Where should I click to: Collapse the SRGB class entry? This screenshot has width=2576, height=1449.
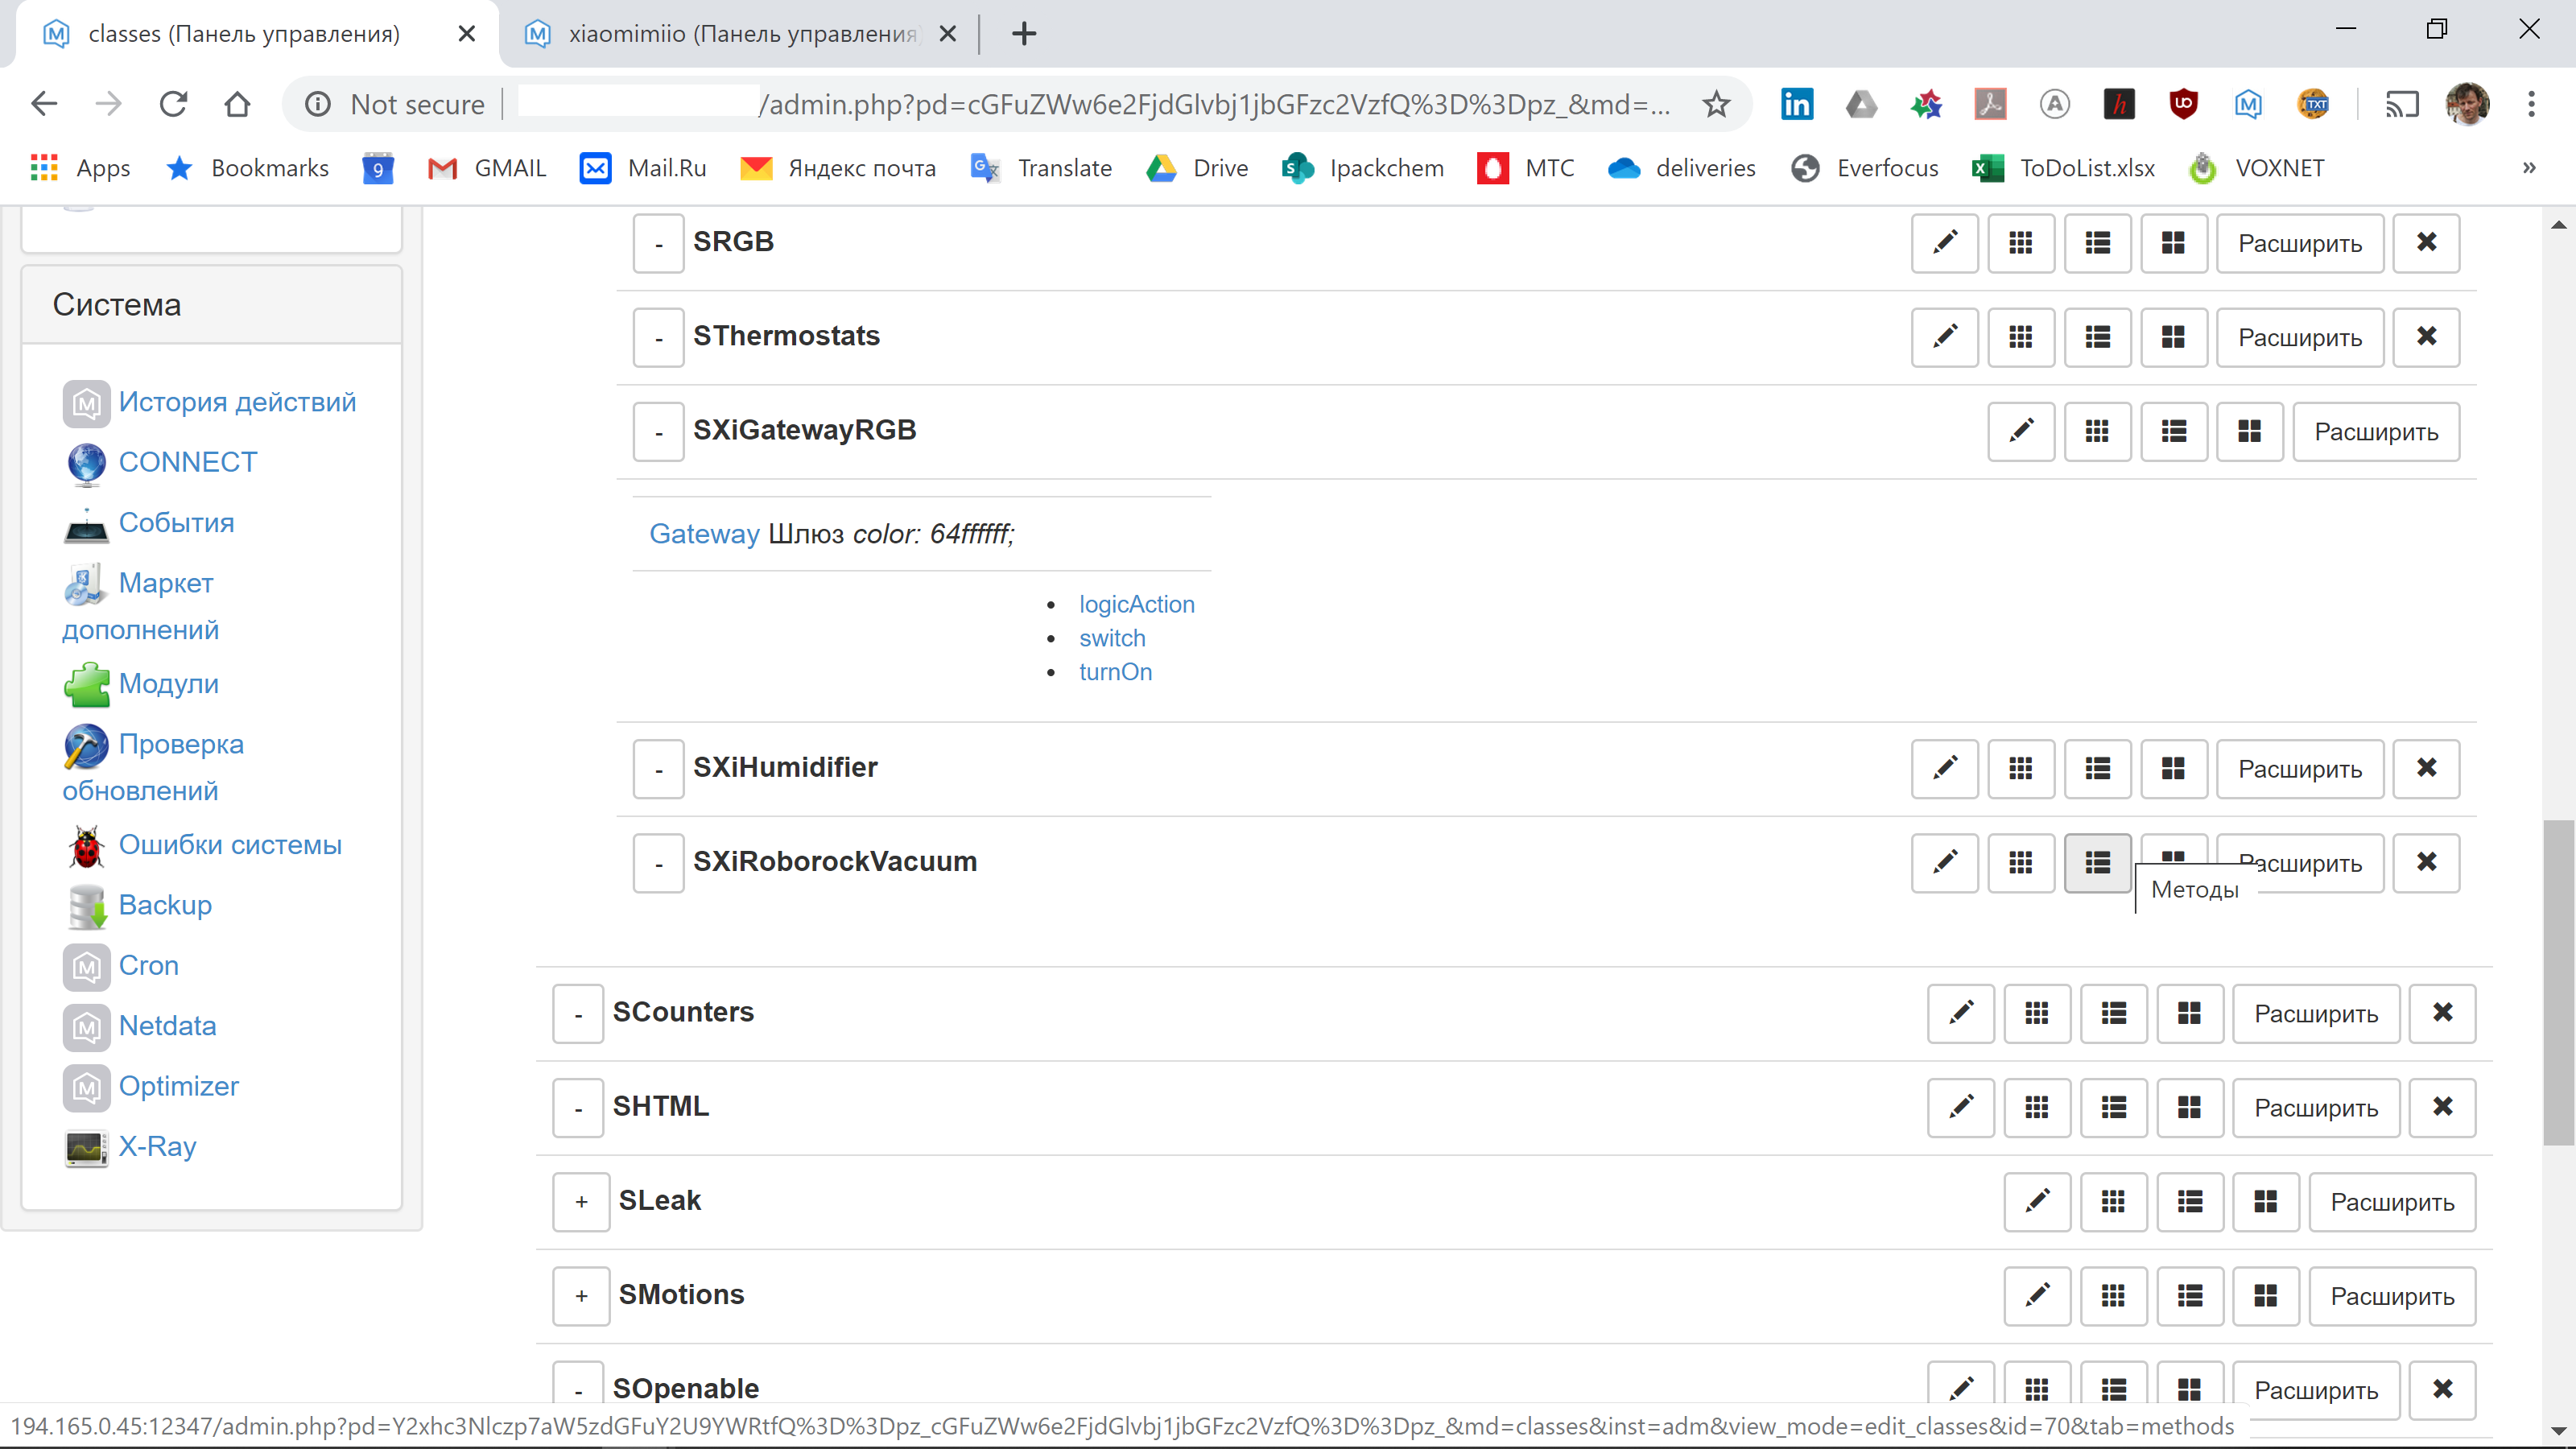tap(658, 243)
